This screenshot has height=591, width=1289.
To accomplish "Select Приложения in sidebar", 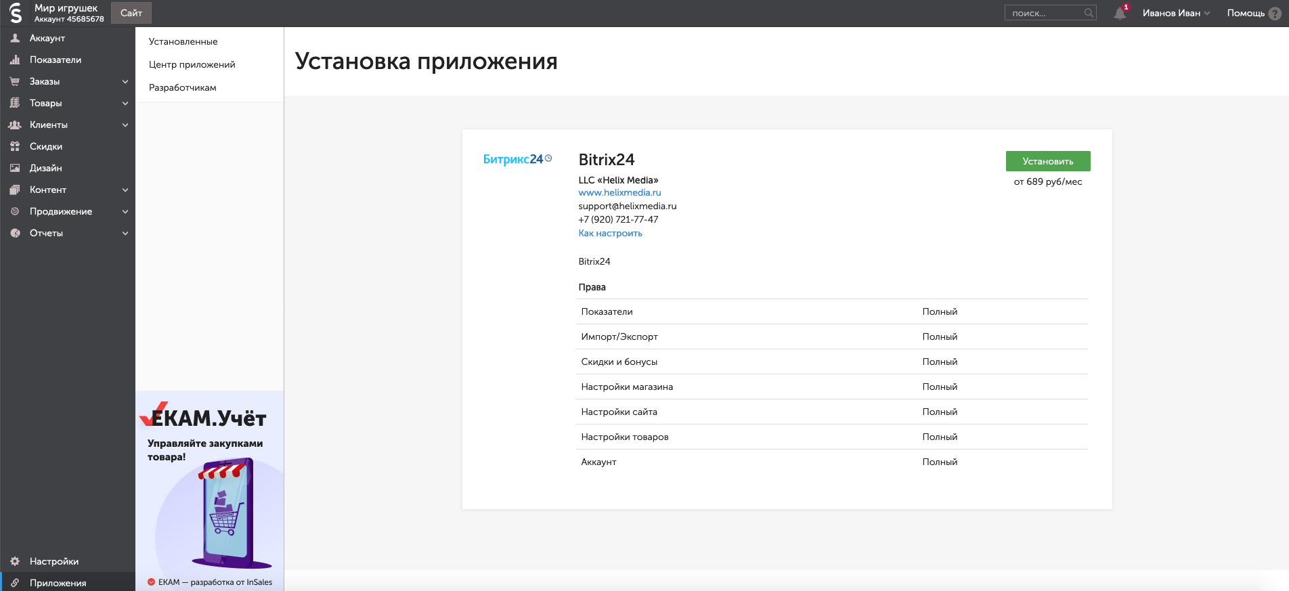I will 68,583.
